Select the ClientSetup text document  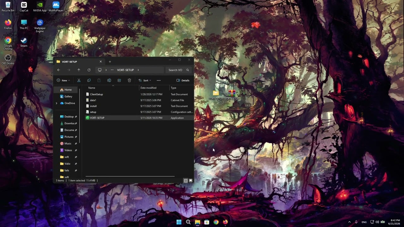139,94
